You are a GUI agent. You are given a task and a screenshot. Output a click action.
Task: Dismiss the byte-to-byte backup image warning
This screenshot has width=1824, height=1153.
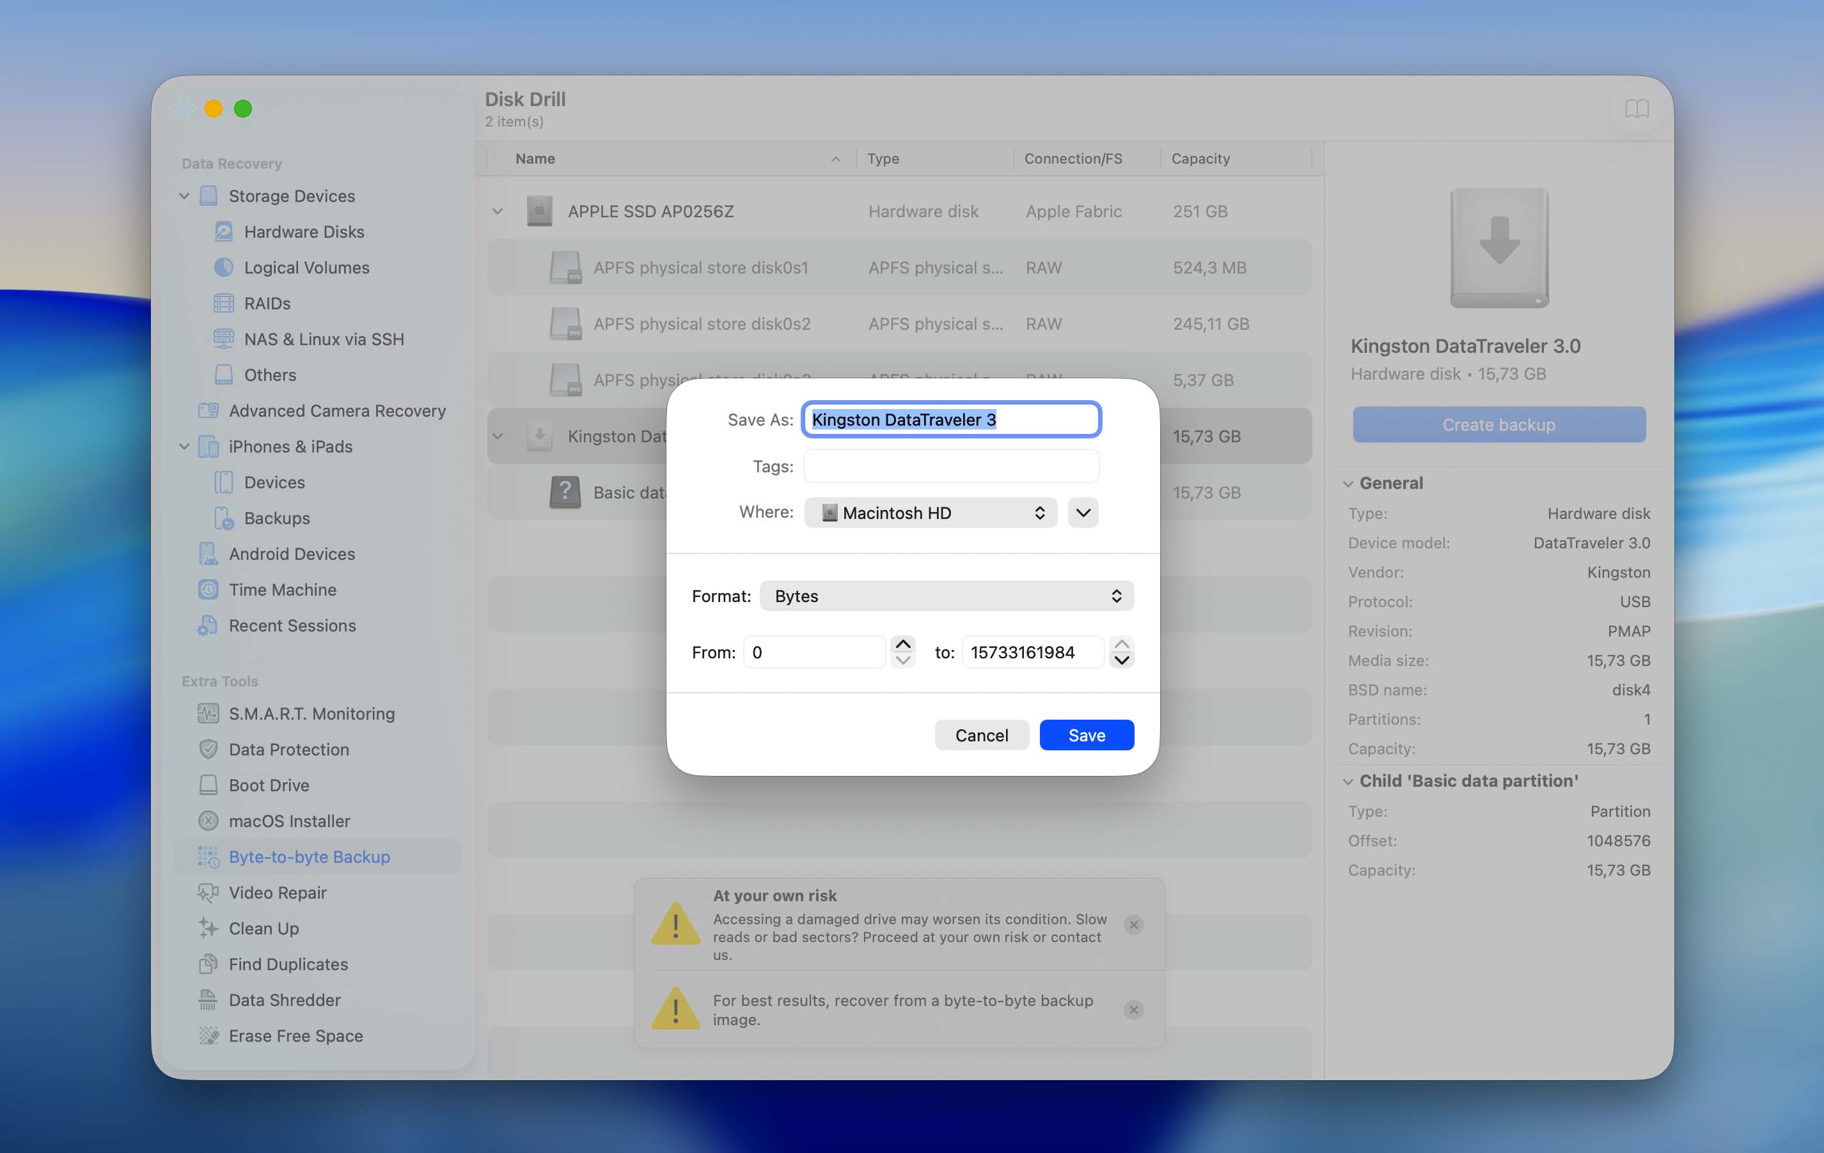pos(1133,1009)
